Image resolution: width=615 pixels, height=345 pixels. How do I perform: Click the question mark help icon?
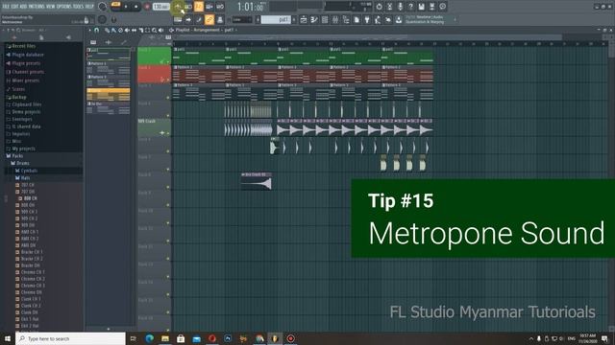point(410,7)
